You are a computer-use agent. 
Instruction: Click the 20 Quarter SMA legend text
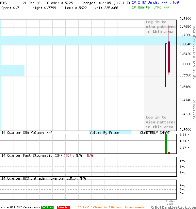point(151,7)
